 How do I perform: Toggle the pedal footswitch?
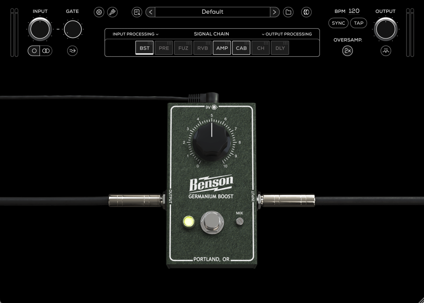pyautogui.click(x=212, y=222)
